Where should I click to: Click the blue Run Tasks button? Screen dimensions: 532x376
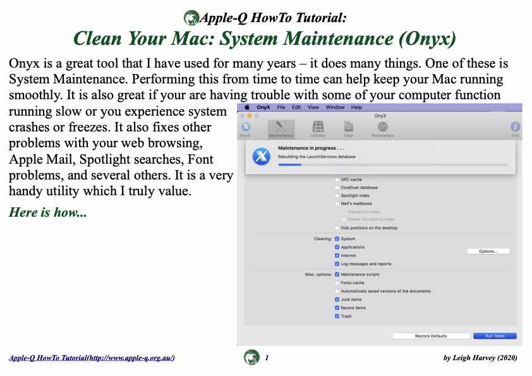495,336
